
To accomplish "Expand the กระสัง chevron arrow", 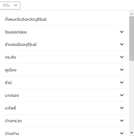I will (x=122, y=57).
